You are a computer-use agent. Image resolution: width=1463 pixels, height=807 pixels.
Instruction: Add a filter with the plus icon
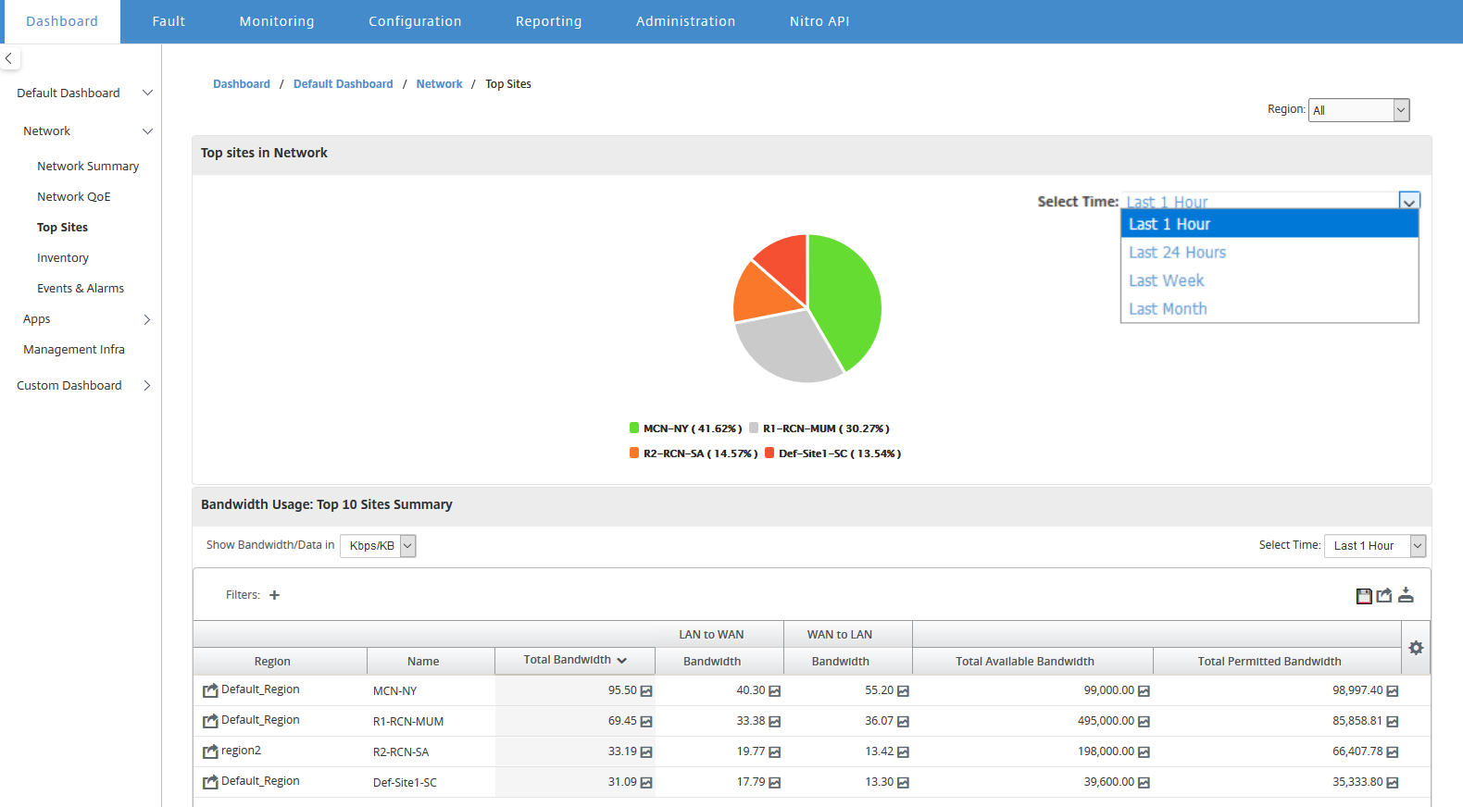click(274, 595)
